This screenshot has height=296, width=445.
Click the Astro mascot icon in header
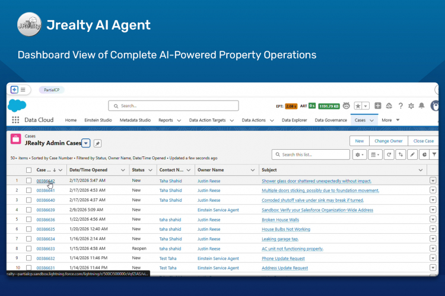(347, 105)
